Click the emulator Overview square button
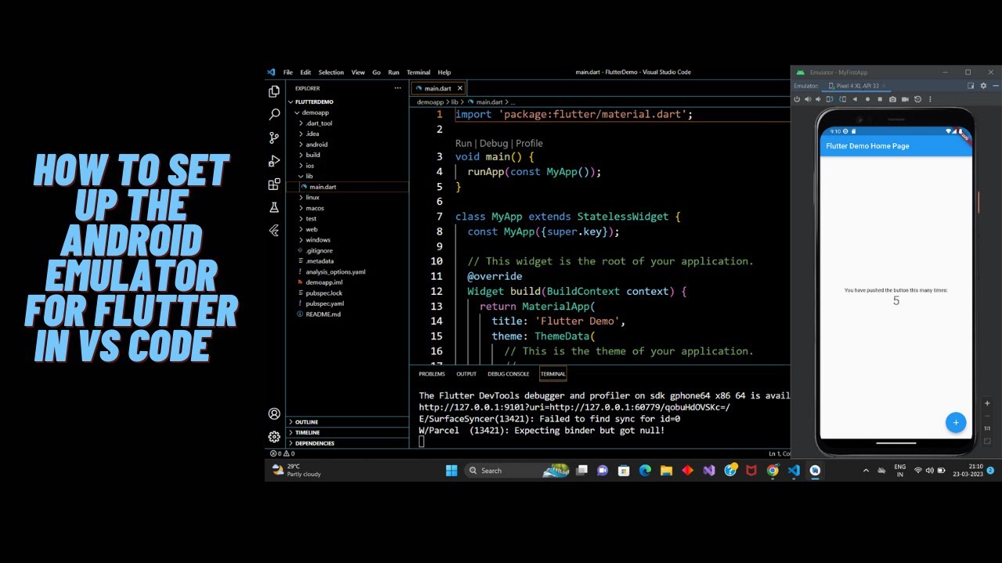 point(880,99)
